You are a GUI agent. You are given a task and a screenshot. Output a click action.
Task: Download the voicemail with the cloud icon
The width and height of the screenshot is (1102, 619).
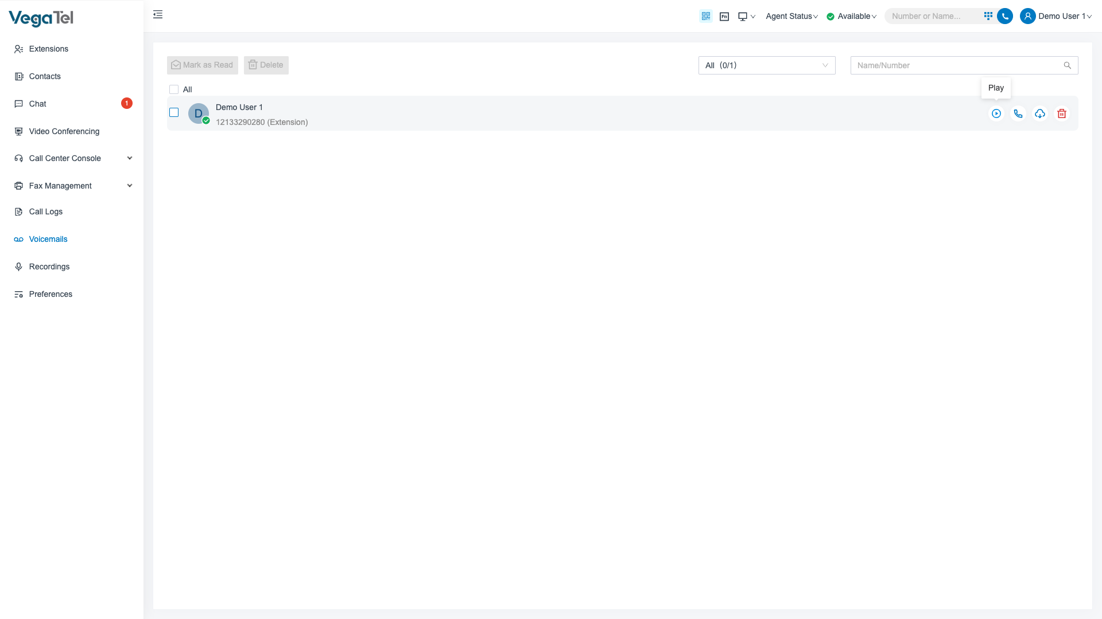pyautogui.click(x=1040, y=113)
